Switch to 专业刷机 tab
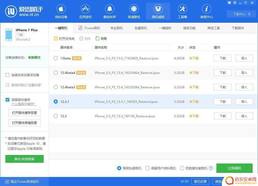The height and width of the screenshot is (186, 258). coord(117,28)
